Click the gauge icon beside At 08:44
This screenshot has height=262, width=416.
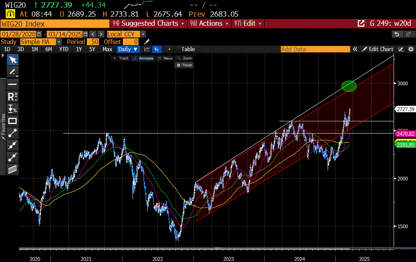pos(11,14)
